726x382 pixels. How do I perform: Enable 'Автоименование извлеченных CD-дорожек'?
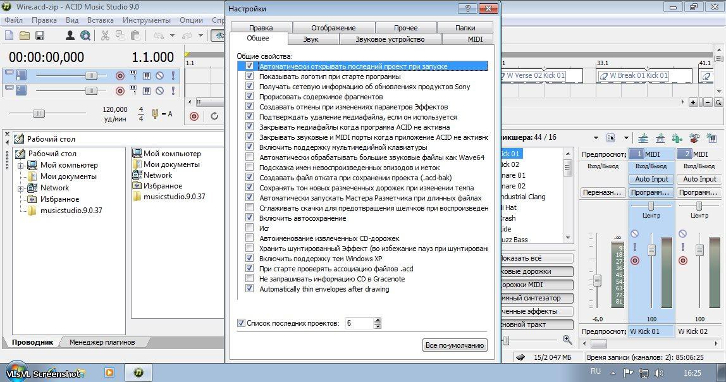(250, 238)
